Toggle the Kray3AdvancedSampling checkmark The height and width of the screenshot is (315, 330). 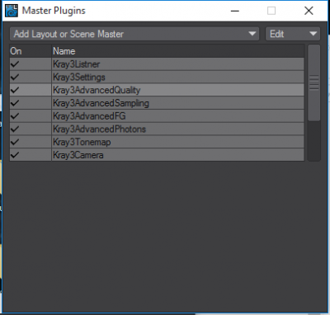point(15,103)
